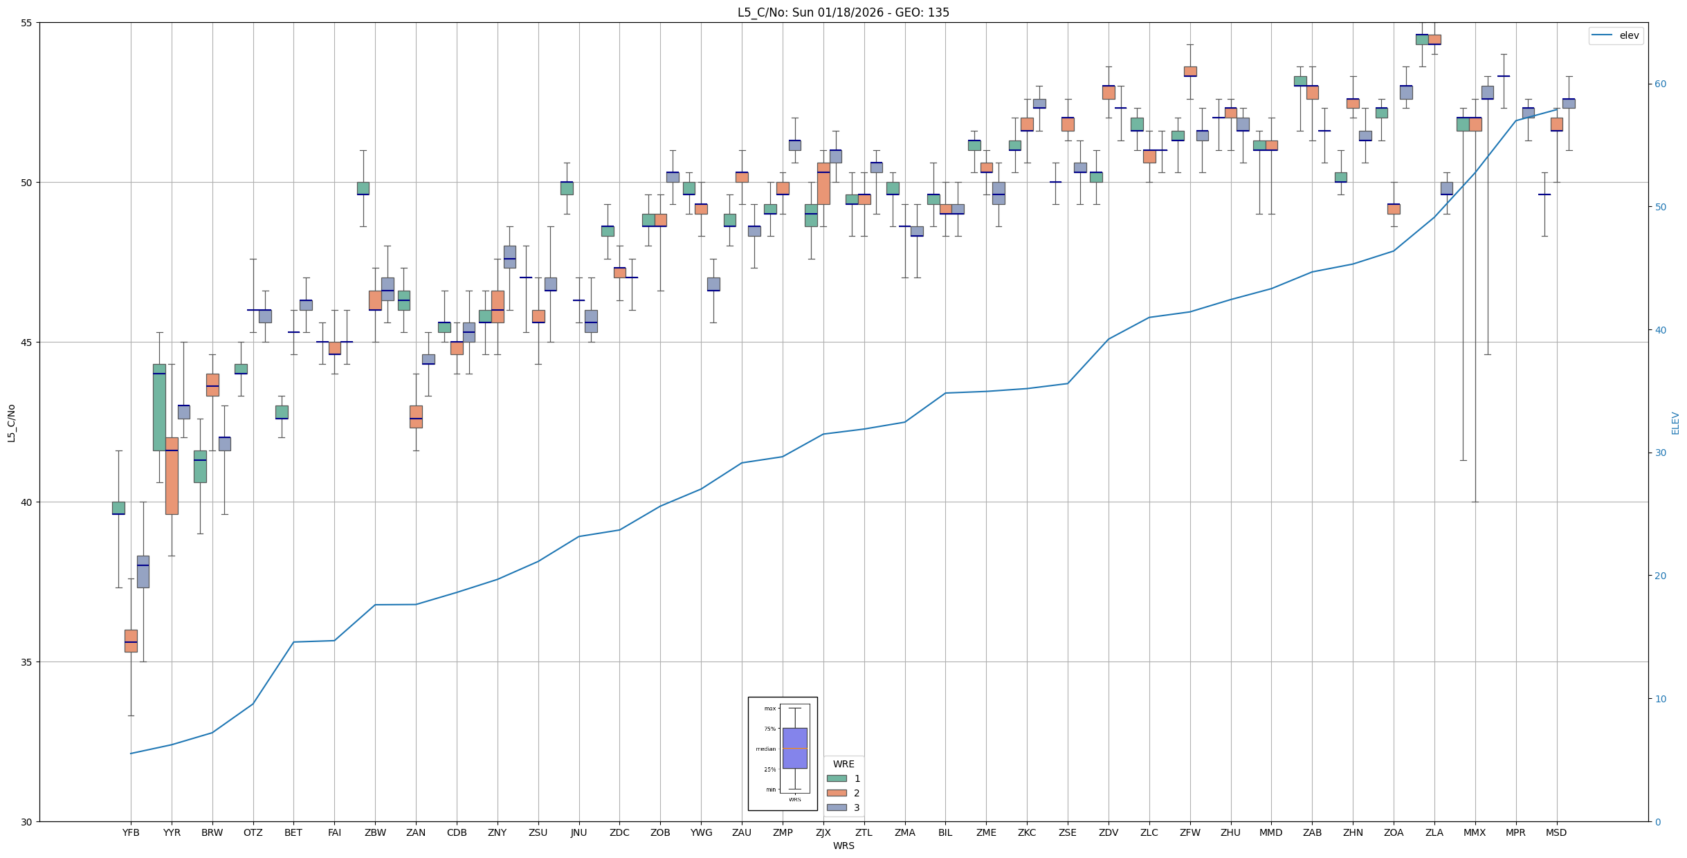The width and height of the screenshot is (1687, 858).
Task: Click the WRS x-axis title
Action: coord(843,846)
